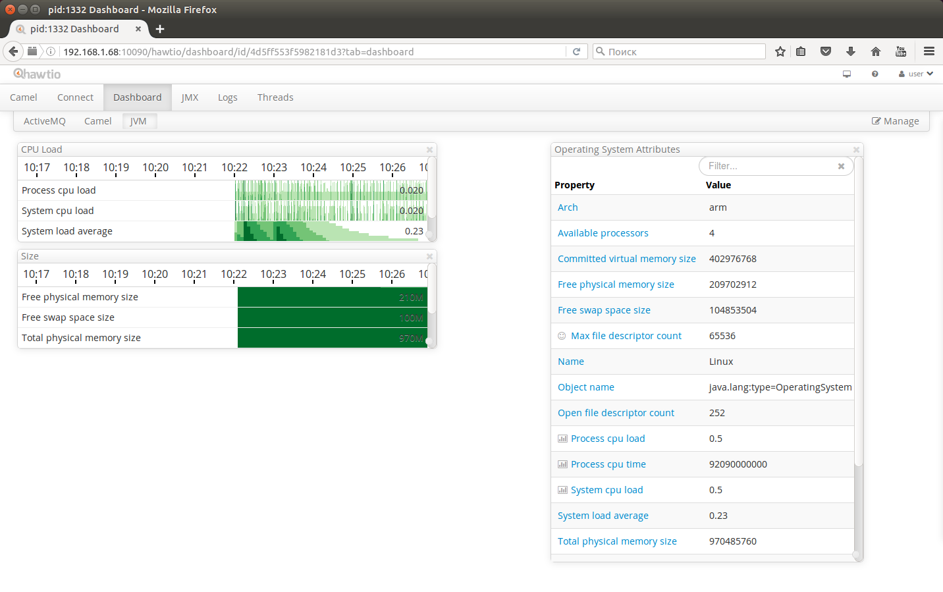Open Open file descriptor count link
The height and width of the screenshot is (592, 943).
(616, 413)
